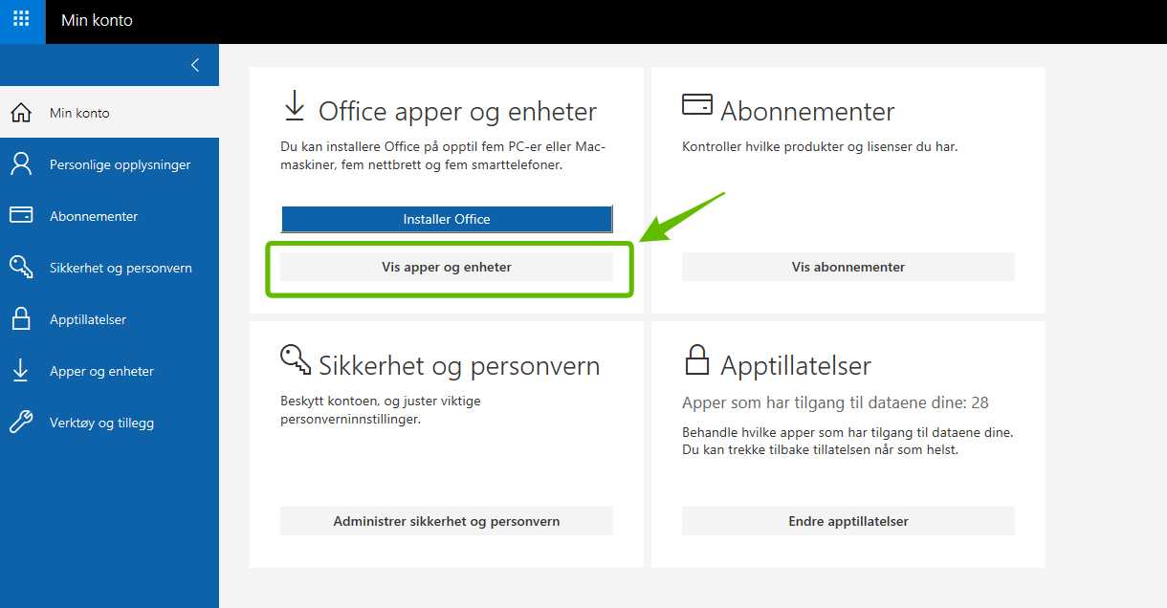Click the download arrow icon in Office apper card

(x=295, y=106)
